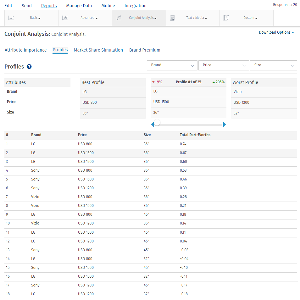Click the Basic reports chart icon
Viewport: 300px width, 300px height.
(11, 18)
